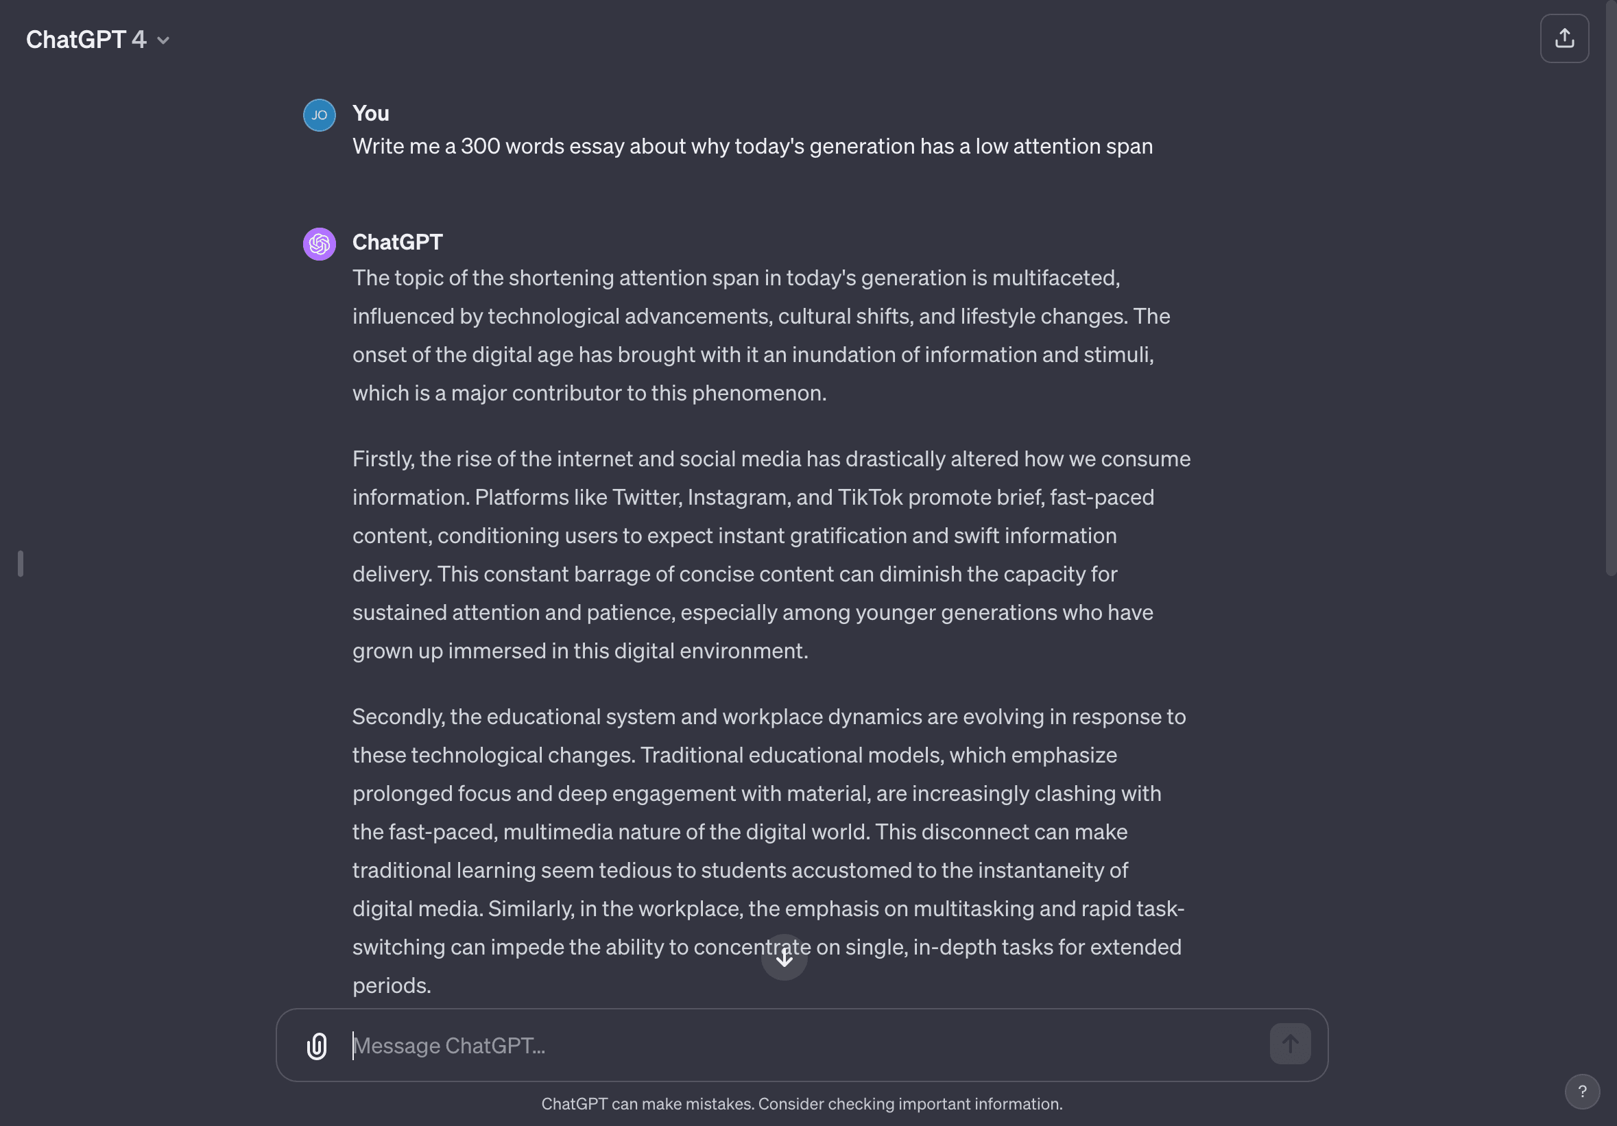Click the "ChatGPT" sender name above the response

[397, 242]
